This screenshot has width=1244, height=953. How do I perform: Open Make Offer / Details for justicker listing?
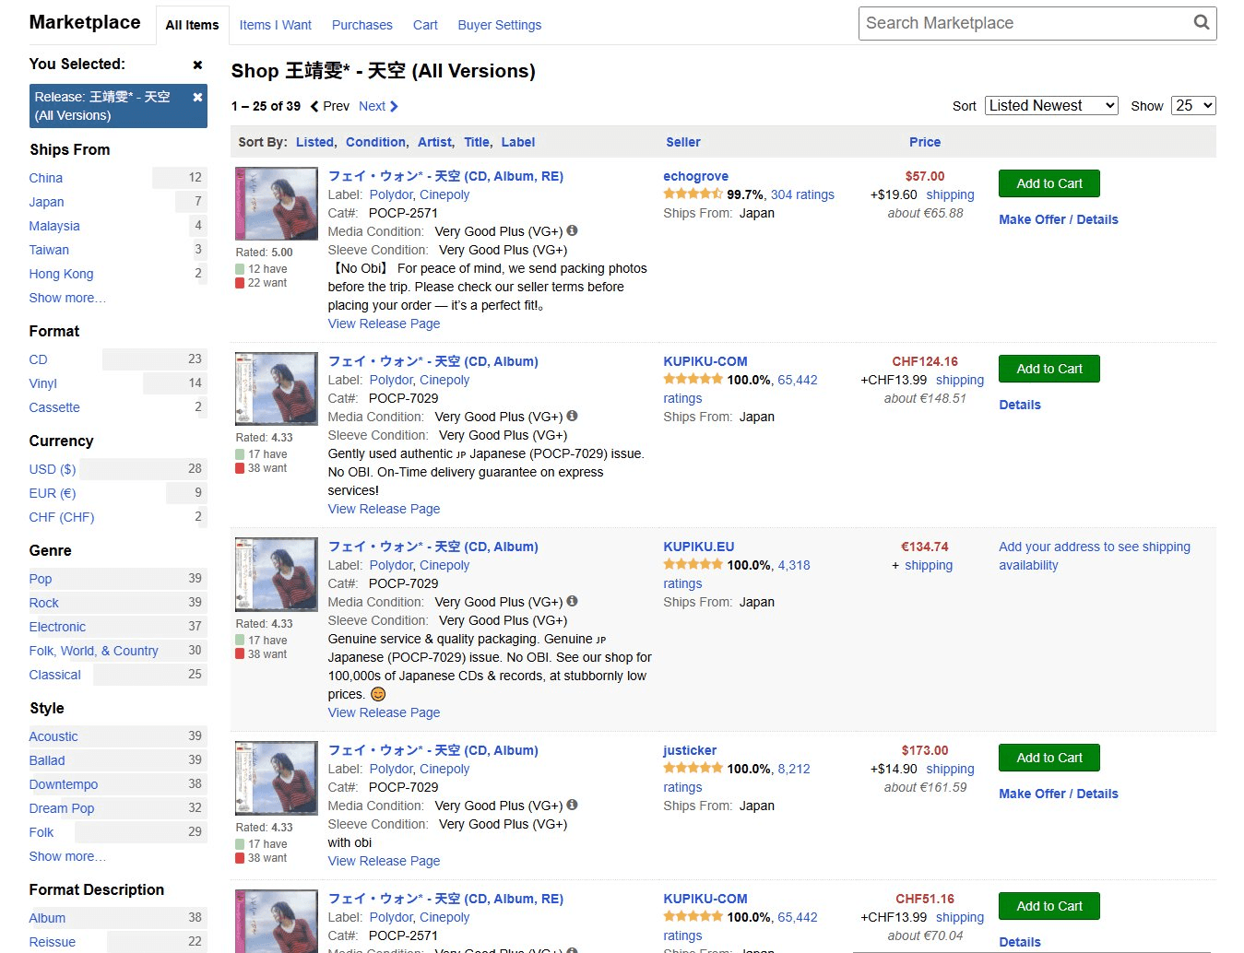coord(1058,794)
